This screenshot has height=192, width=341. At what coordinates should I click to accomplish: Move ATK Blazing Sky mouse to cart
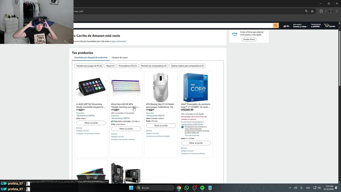click(x=161, y=126)
